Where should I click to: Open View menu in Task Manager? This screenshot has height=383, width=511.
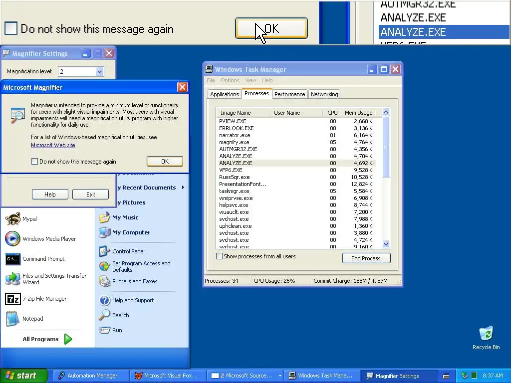[251, 80]
